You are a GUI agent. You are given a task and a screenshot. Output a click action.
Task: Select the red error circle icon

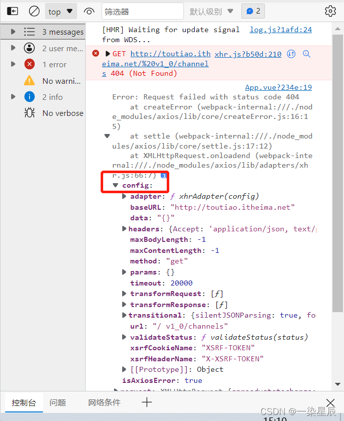[30, 64]
